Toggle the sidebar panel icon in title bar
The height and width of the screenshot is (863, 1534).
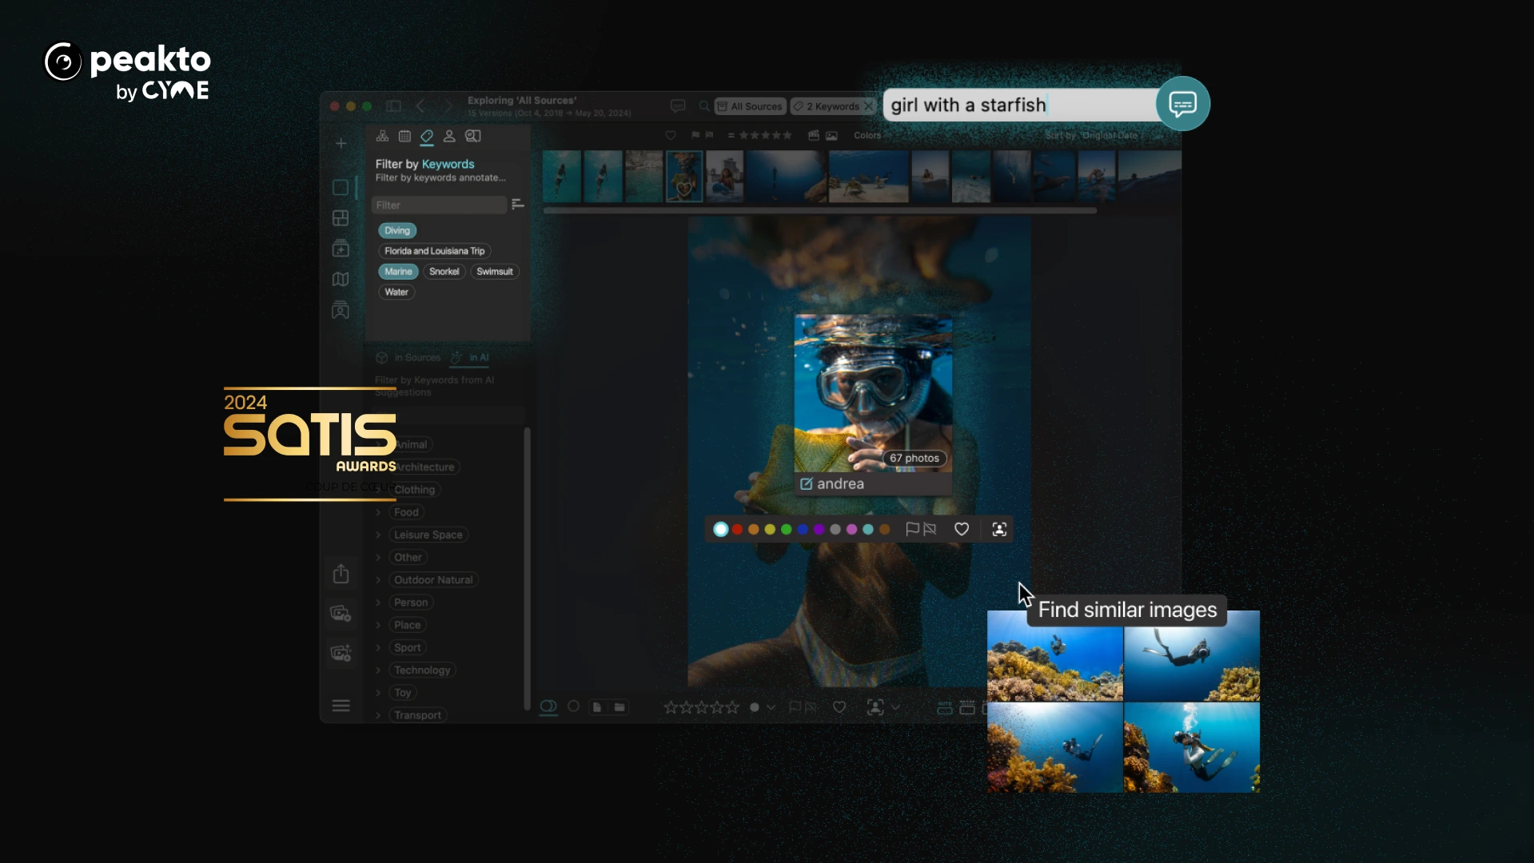click(393, 105)
